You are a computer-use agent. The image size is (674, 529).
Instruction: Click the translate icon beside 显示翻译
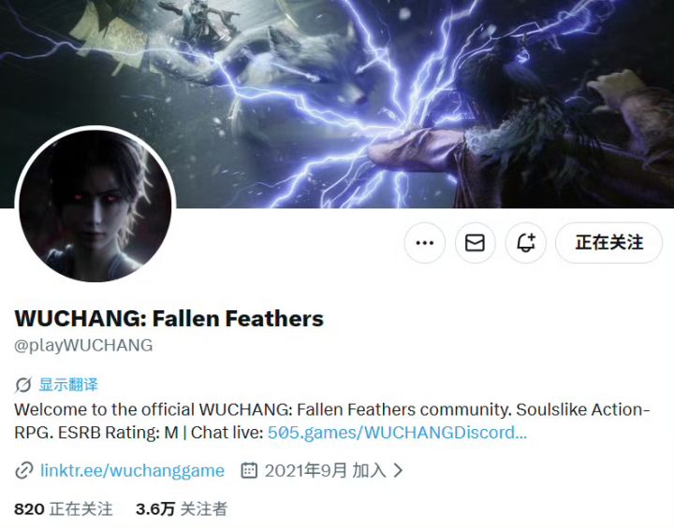[23, 385]
